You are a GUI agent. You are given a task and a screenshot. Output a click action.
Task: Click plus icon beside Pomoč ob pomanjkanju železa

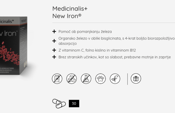(x=54, y=32)
